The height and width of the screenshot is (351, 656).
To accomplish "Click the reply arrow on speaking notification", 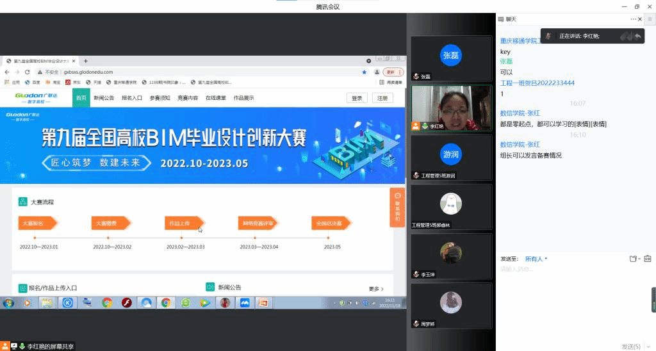I will tap(637, 37).
